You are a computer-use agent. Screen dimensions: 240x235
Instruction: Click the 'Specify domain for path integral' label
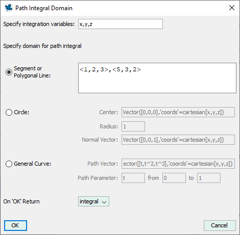point(42,46)
